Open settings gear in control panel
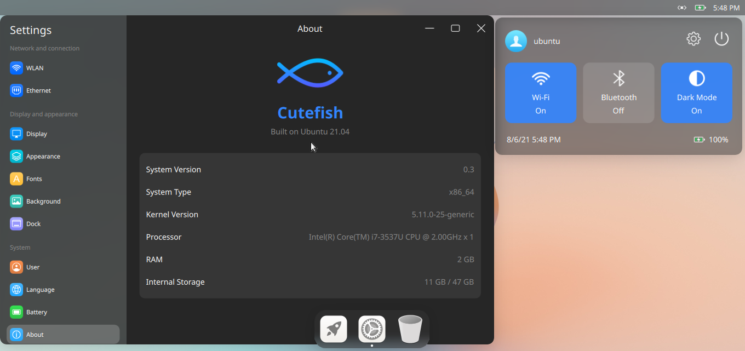The image size is (745, 351). pyautogui.click(x=694, y=39)
